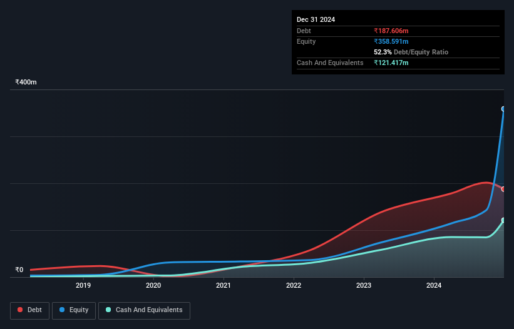514x329 pixels.
Task: Click the blue Equity endpoint marker
Action: (x=503, y=109)
